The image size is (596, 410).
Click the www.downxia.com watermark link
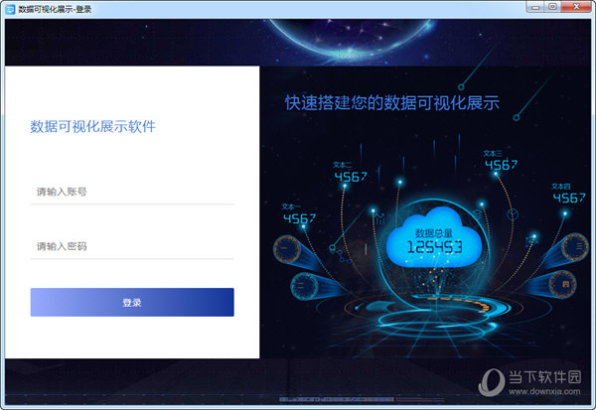[544, 391]
